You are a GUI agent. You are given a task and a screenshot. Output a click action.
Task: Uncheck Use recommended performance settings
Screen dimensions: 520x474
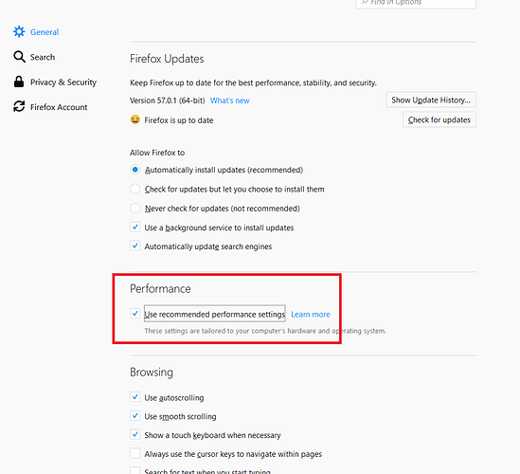(x=135, y=314)
